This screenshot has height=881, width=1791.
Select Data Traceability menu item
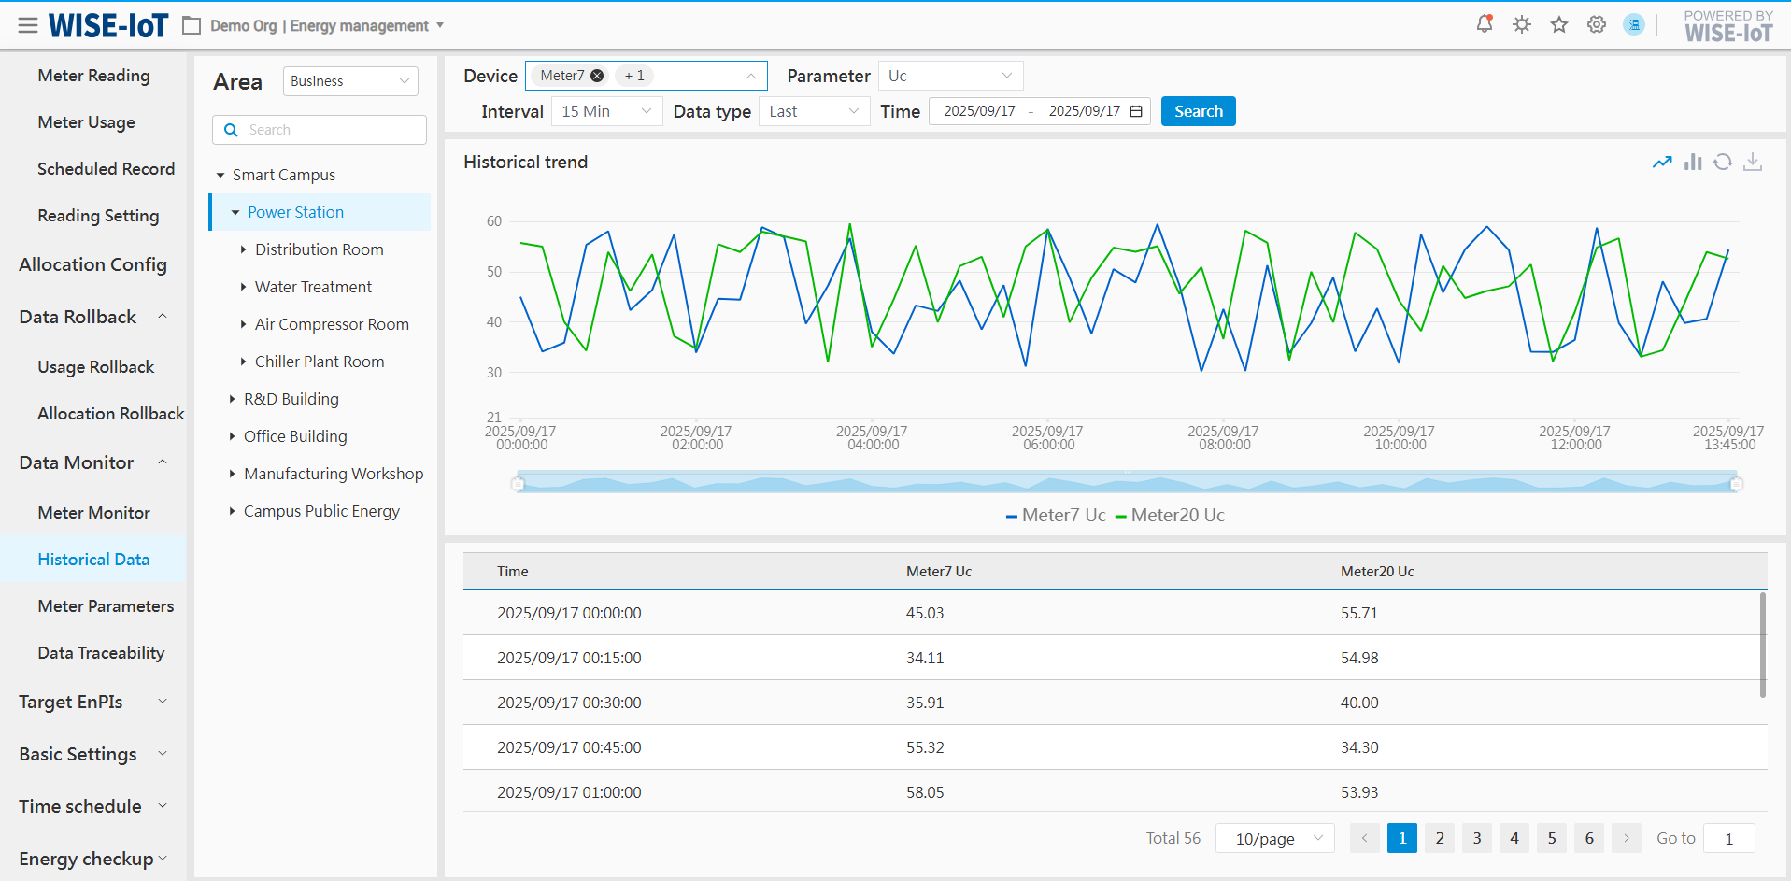pos(101,653)
